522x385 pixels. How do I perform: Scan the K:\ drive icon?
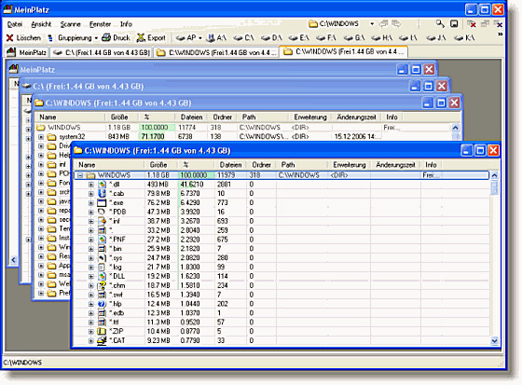tap(459, 38)
